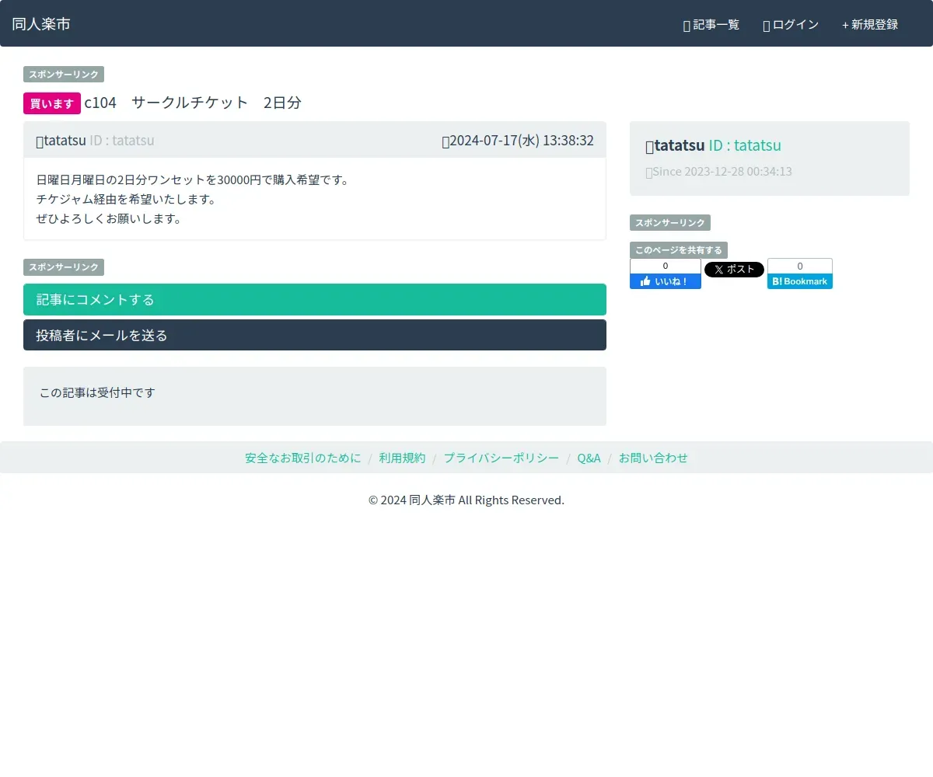The width and height of the screenshot is (933, 777).
Task: Open 安全なお取引のために footer link
Action: point(303,458)
